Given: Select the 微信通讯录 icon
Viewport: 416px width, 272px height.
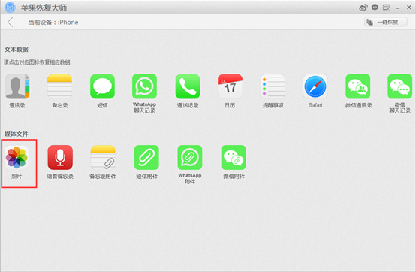Looking at the screenshot, I should (358, 86).
